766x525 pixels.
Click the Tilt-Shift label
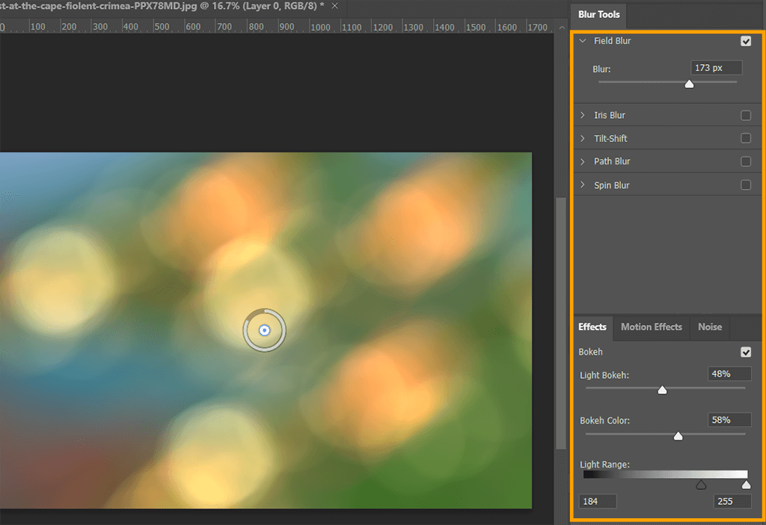pos(610,139)
